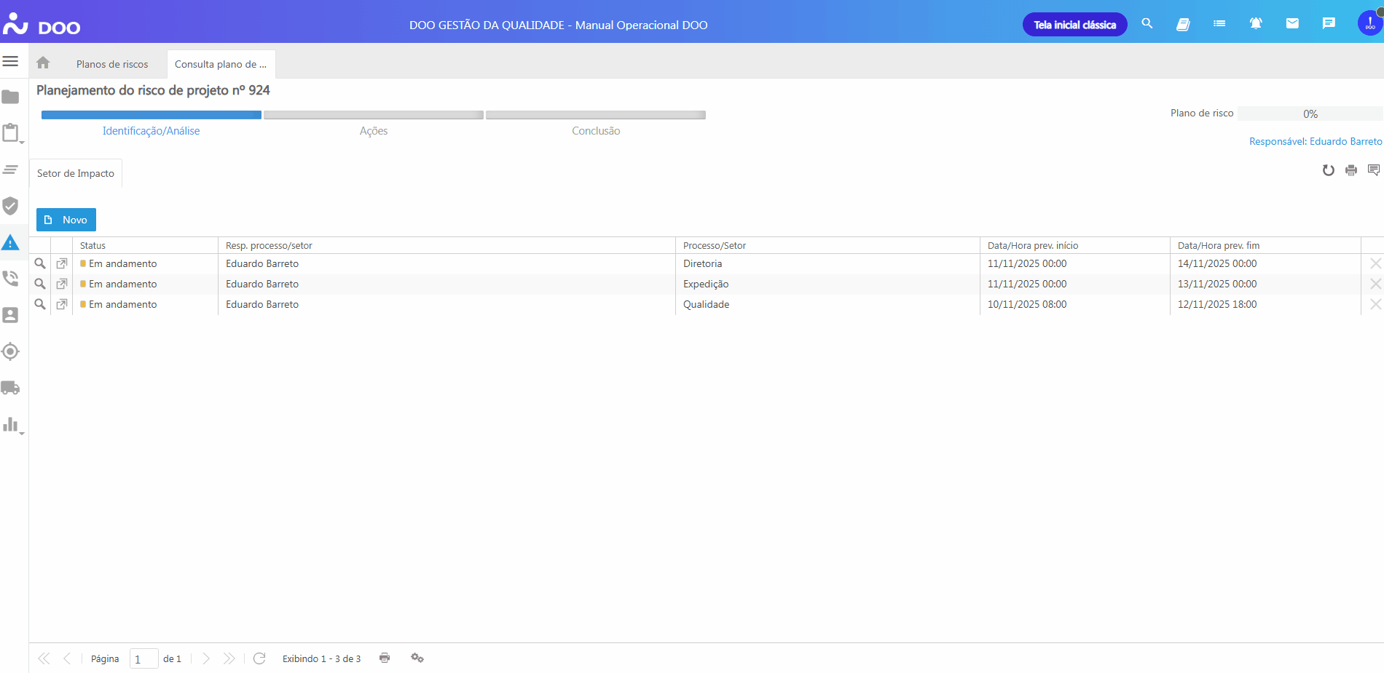
Task: Switch to the Planos de riscos tab
Action: click(x=112, y=64)
